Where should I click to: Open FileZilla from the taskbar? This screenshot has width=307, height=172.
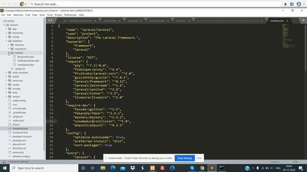tap(162, 168)
